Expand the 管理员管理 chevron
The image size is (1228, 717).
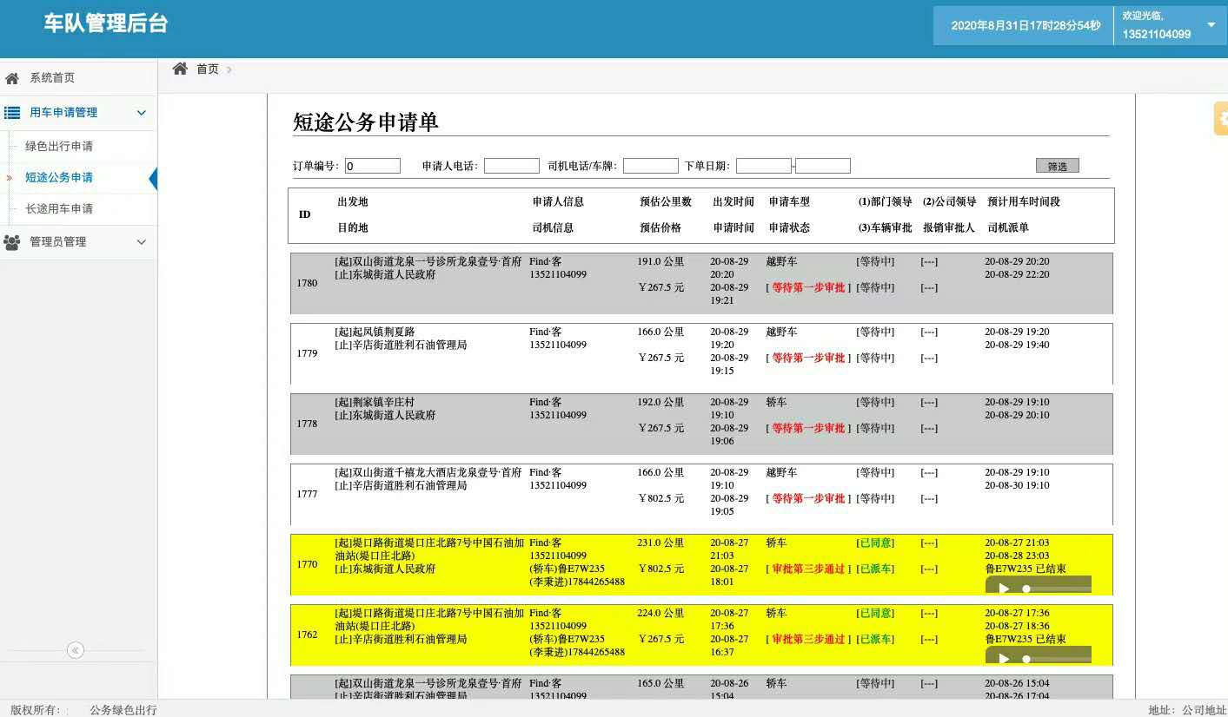pyautogui.click(x=142, y=242)
